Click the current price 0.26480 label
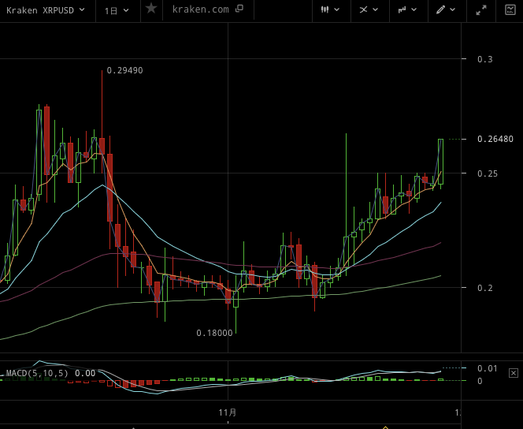This screenshot has height=429, width=523. coord(495,140)
